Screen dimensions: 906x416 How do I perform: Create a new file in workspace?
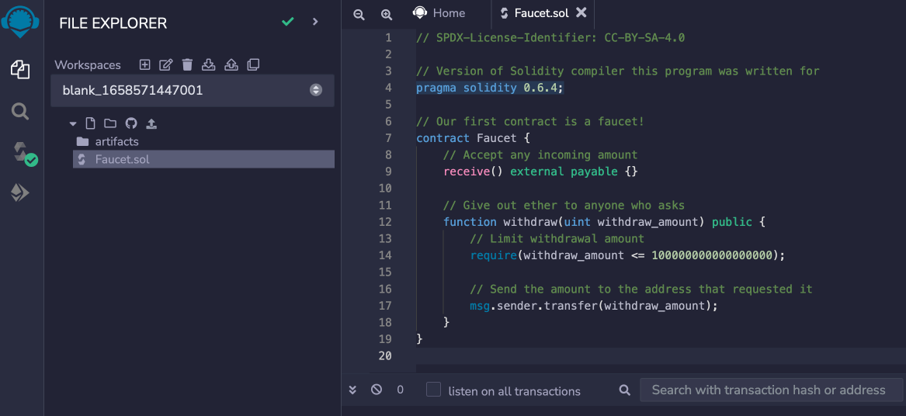(90, 123)
